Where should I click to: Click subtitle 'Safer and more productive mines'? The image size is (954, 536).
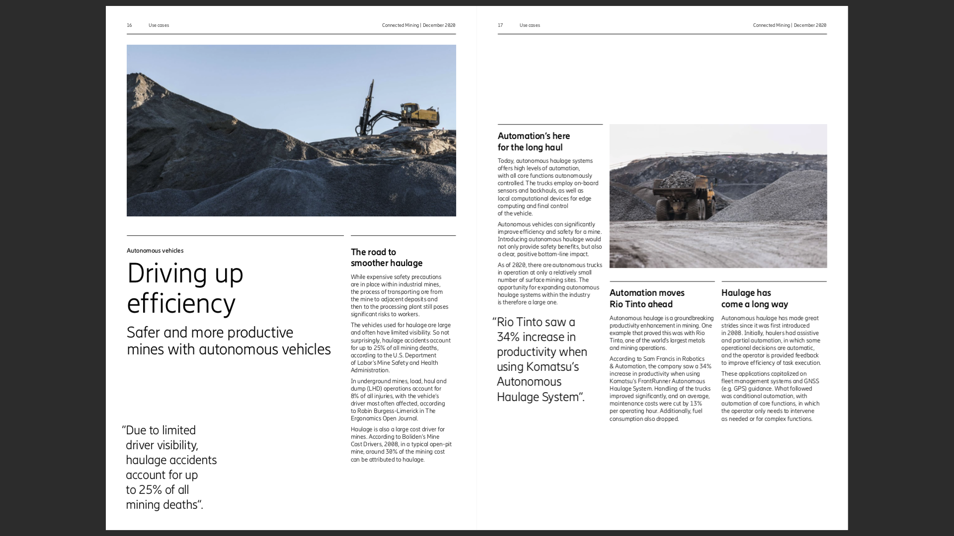pos(229,341)
